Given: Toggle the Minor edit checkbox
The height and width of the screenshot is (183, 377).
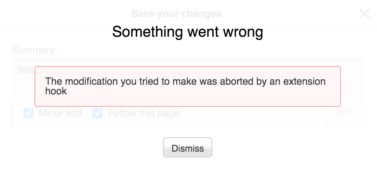Looking at the screenshot, I should point(28,113).
